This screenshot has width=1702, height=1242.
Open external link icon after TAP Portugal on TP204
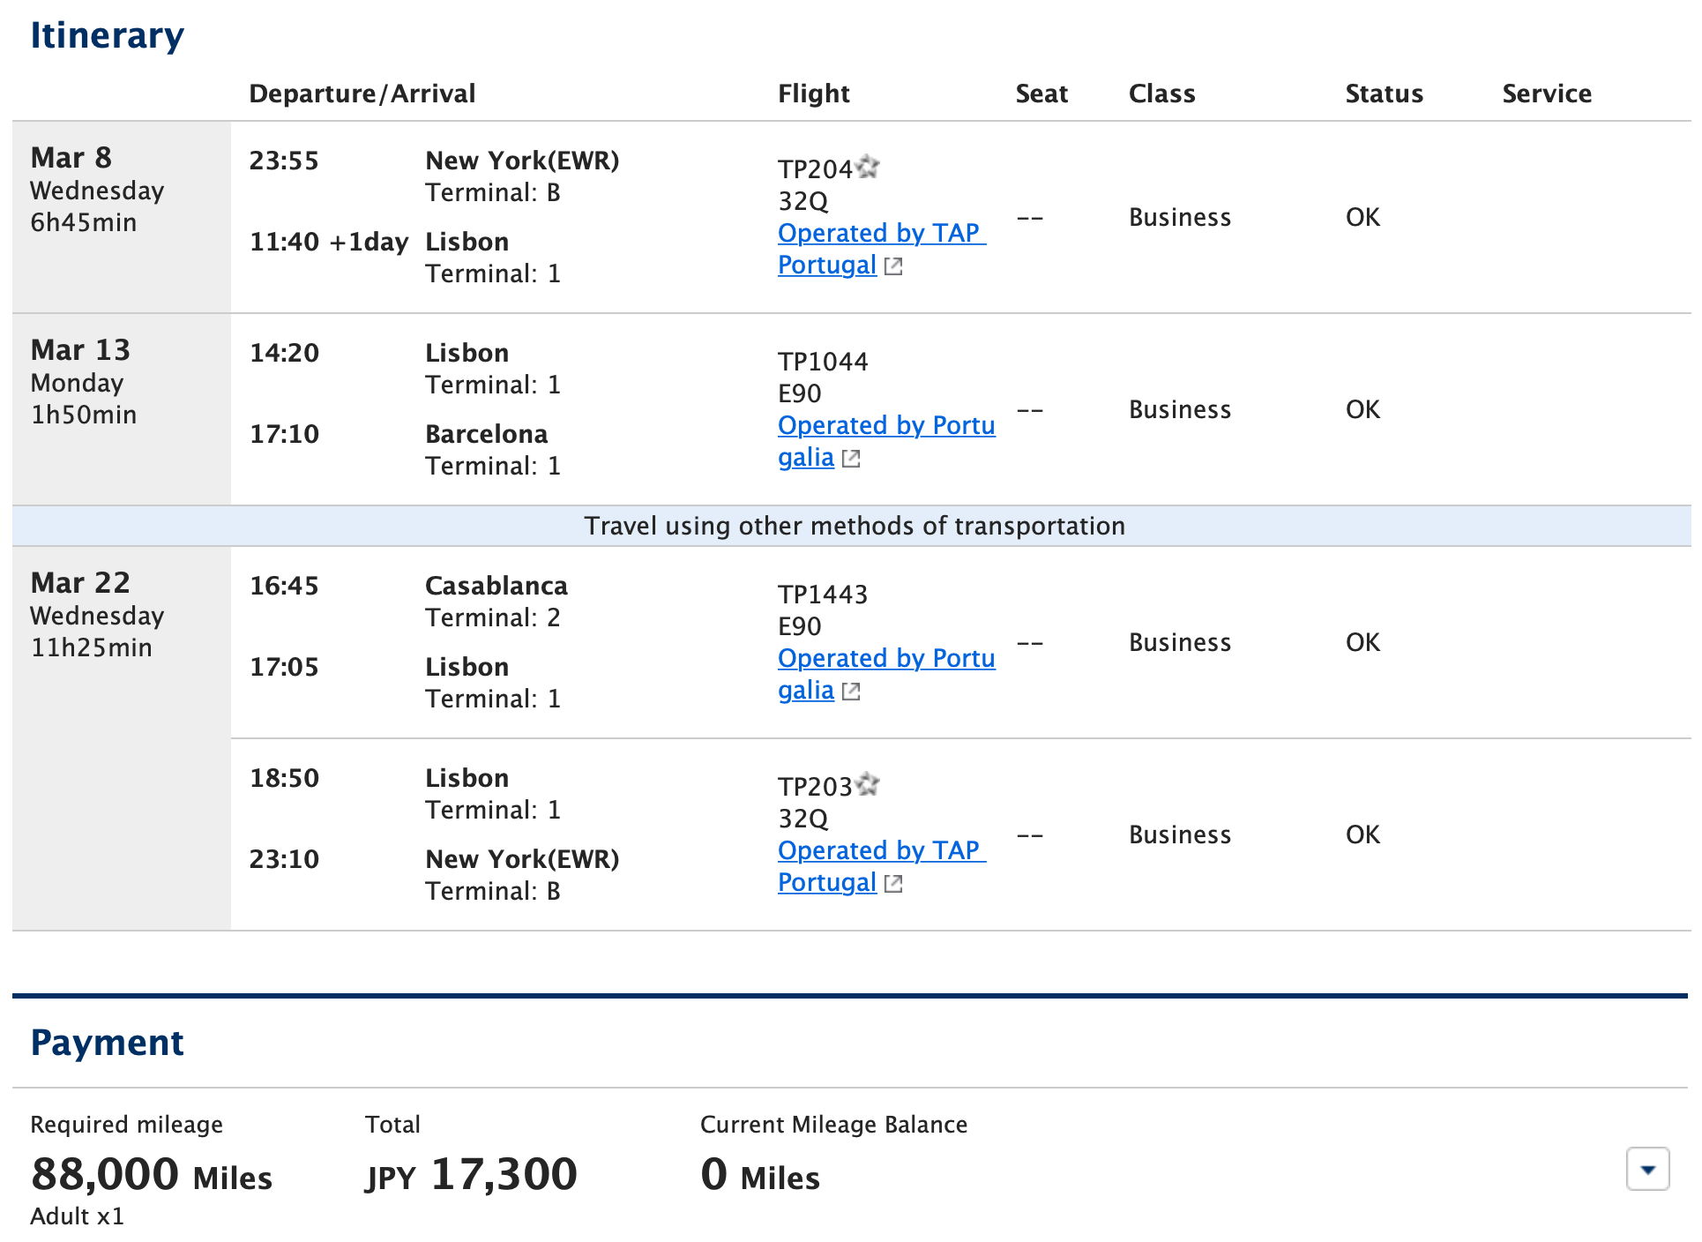893,266
